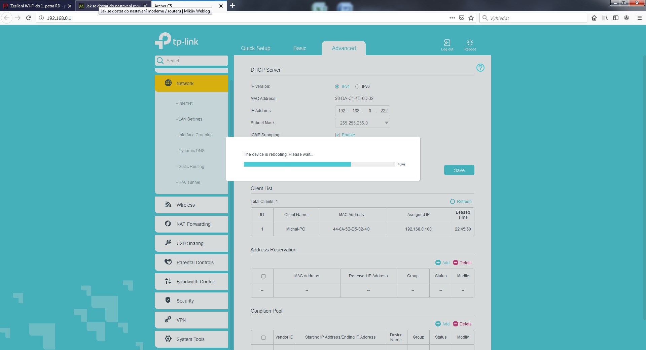Screen dimensions: 646x350
Task: Open the Firefox library icon
Action: (x=605, y=18)
